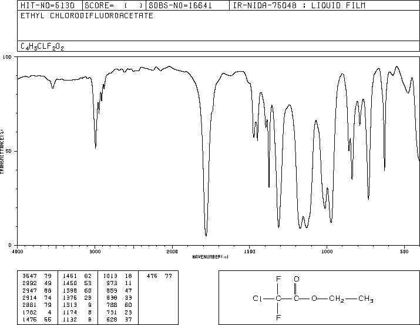Click the 100 y-axis tick label
Screen dimensions: 420x325
(7, 57)
